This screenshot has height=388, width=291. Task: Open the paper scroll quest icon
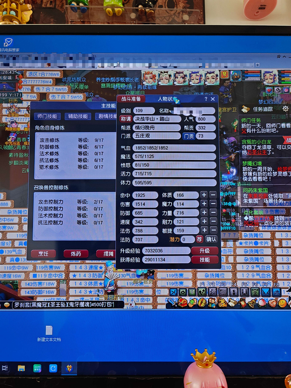233,302
